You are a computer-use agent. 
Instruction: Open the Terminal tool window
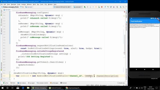(x=63, y=83)
